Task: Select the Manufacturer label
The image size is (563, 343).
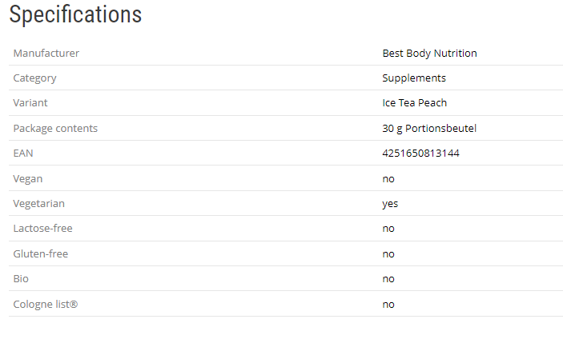Action: click(x=46, y=54)
